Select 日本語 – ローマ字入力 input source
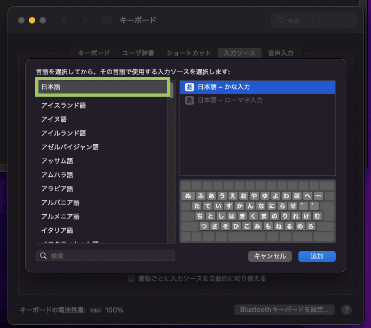The width and height of the screenshot is (371, 328). 257,100
